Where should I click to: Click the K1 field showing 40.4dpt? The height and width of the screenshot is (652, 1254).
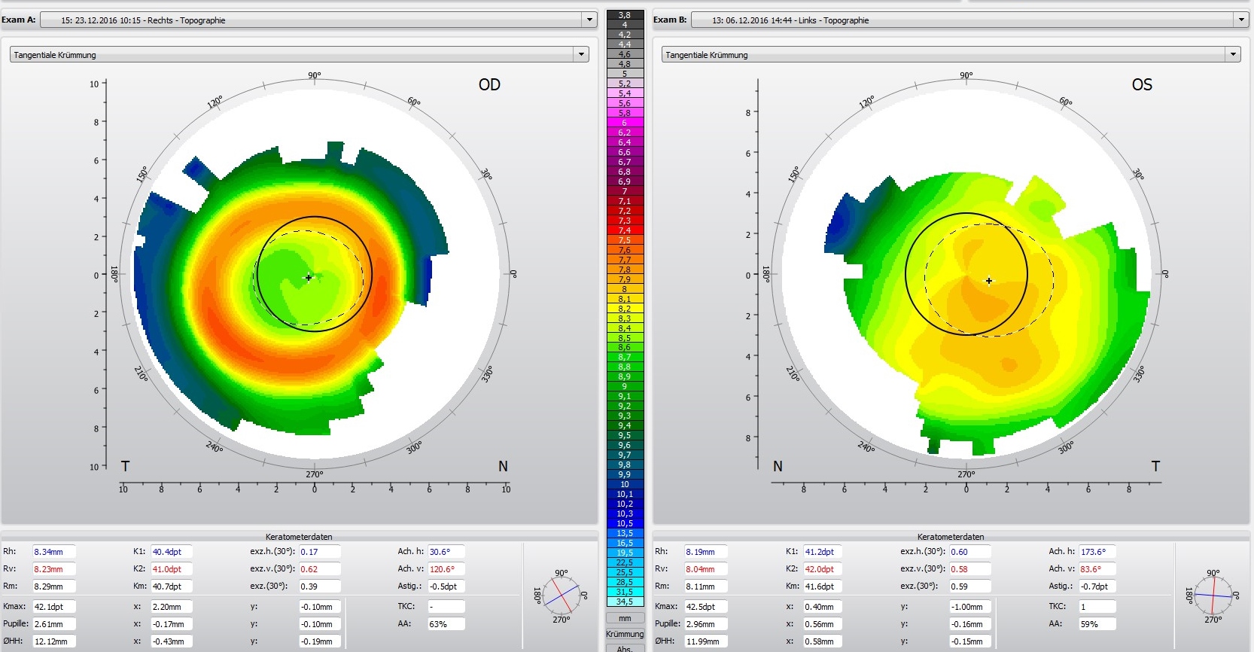172,552
